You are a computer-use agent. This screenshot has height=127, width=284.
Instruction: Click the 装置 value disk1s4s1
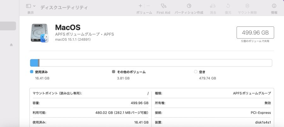263,122
